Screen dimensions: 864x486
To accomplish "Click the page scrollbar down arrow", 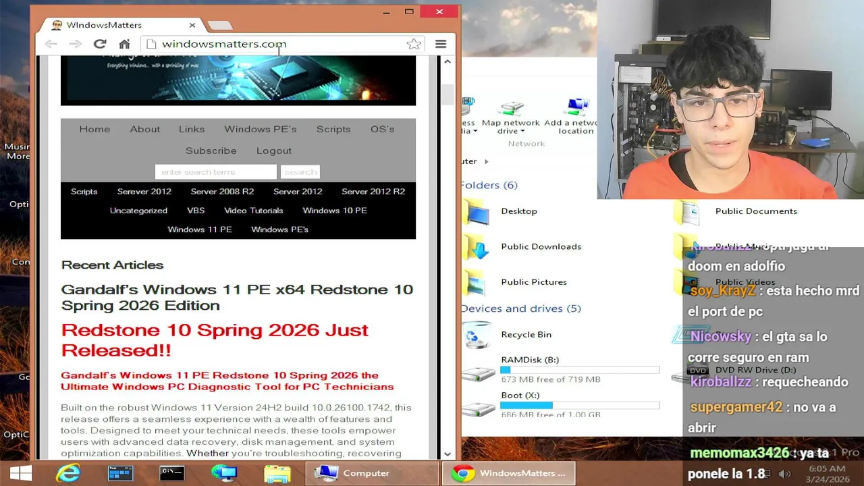I will [448, 454].
